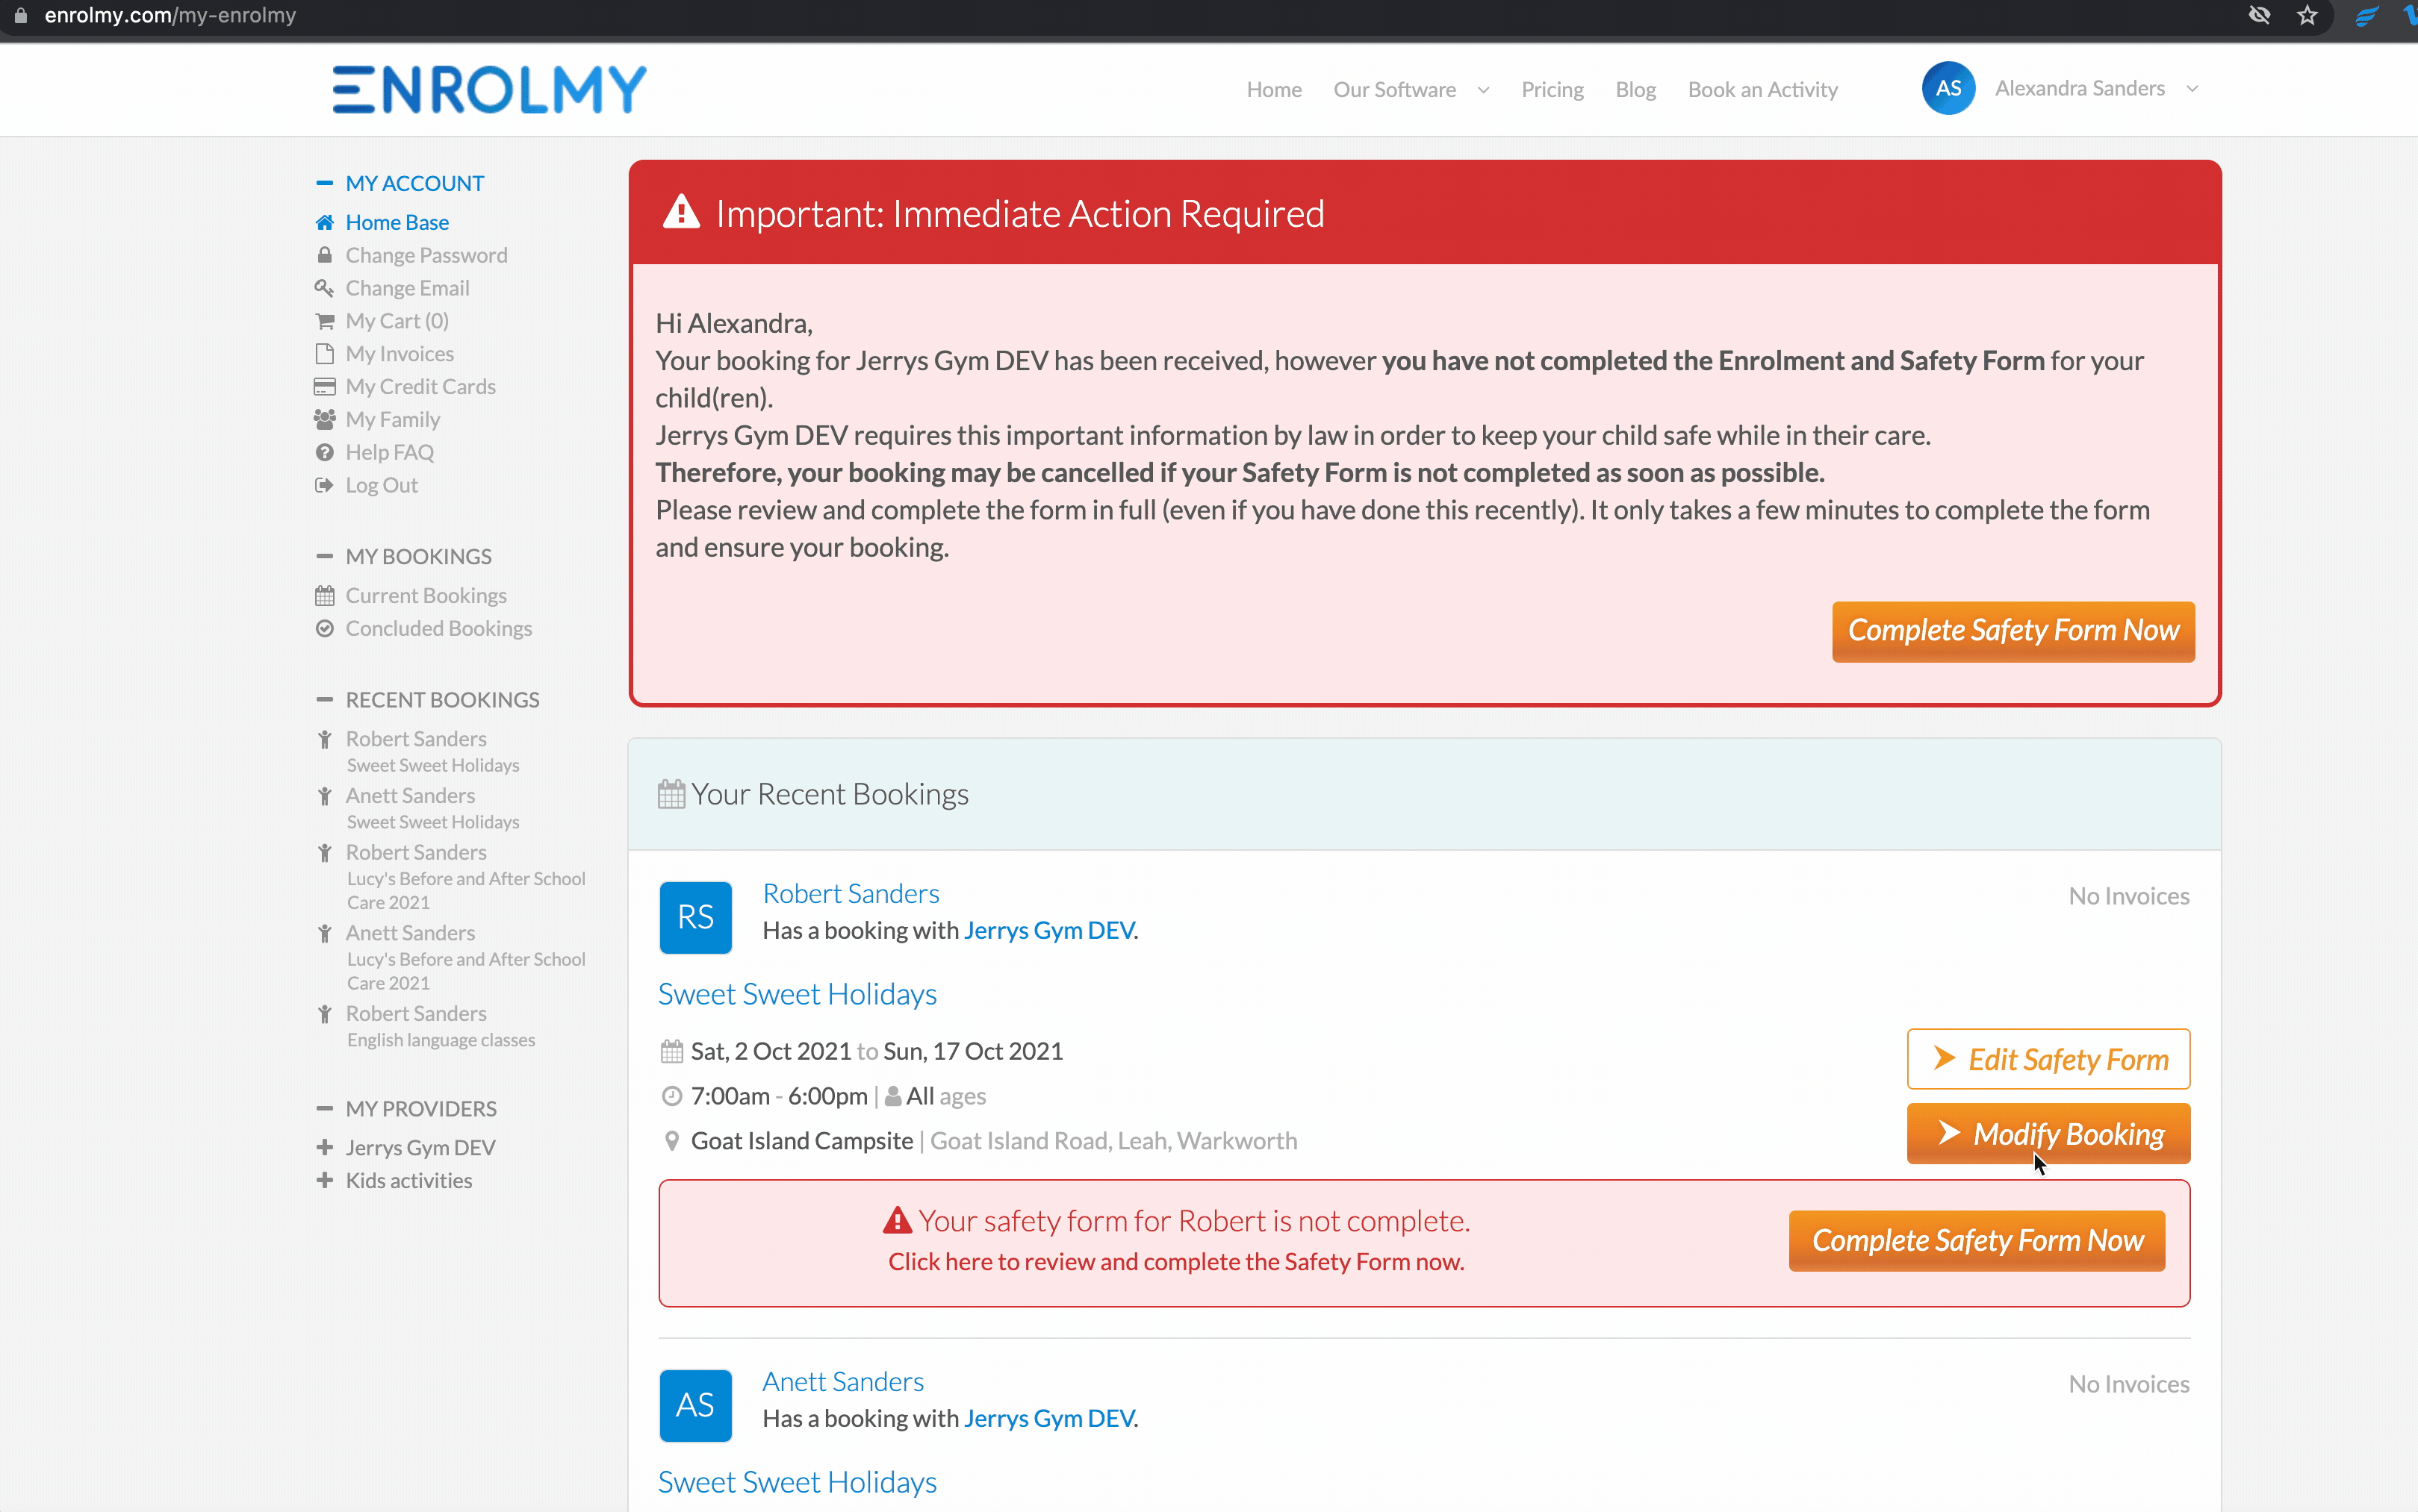Click the No Invoices text for Robert Sanders
The image size is (2418, 1512).
click(x=2129, y=897)
